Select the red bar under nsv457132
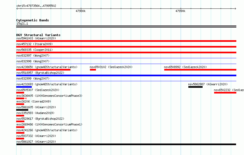 126,47
